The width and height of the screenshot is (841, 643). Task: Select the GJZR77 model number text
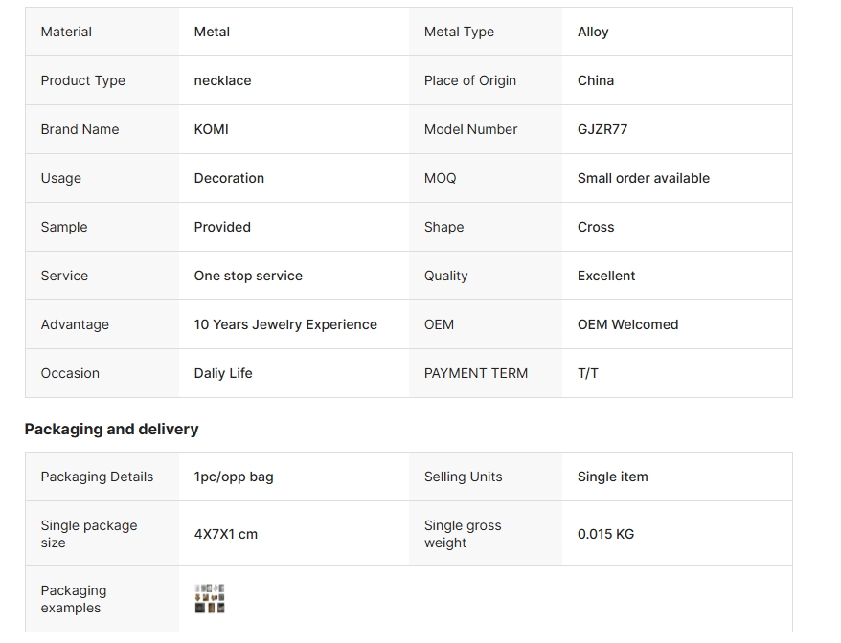[602, 129]
